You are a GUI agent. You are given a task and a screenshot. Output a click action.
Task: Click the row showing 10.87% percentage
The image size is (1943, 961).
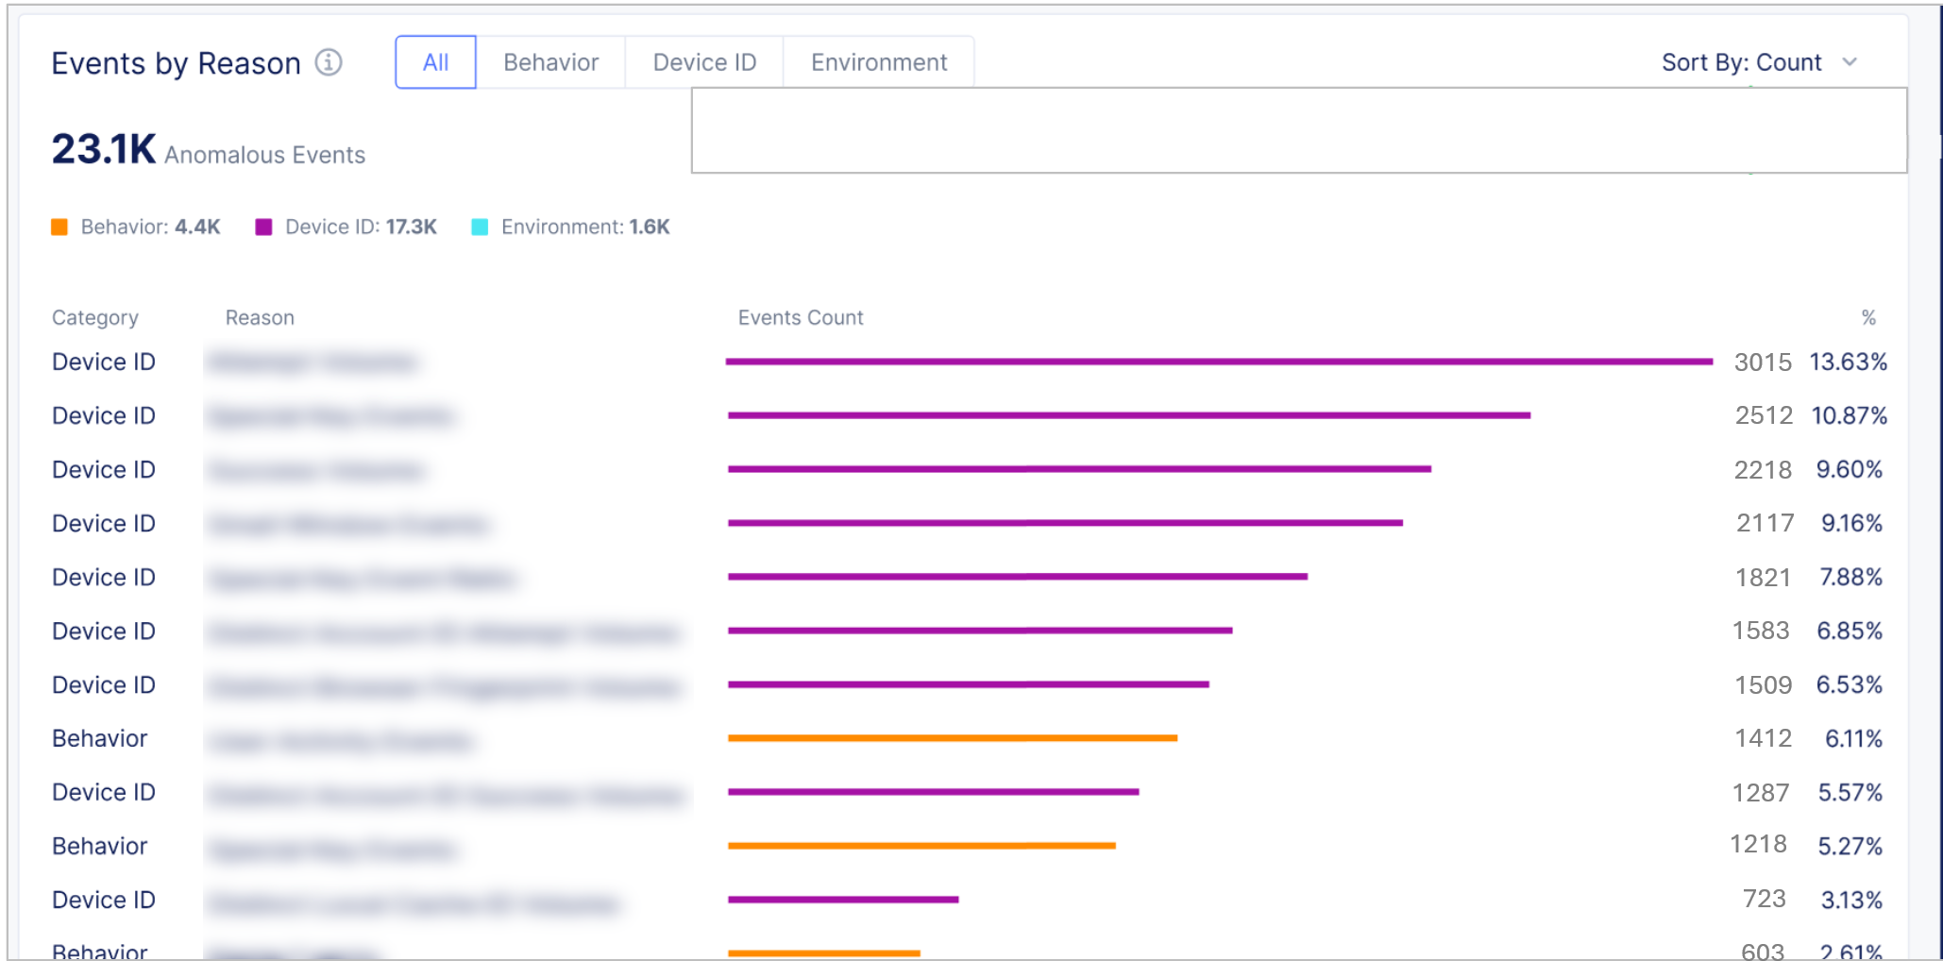click(1848, 415)
